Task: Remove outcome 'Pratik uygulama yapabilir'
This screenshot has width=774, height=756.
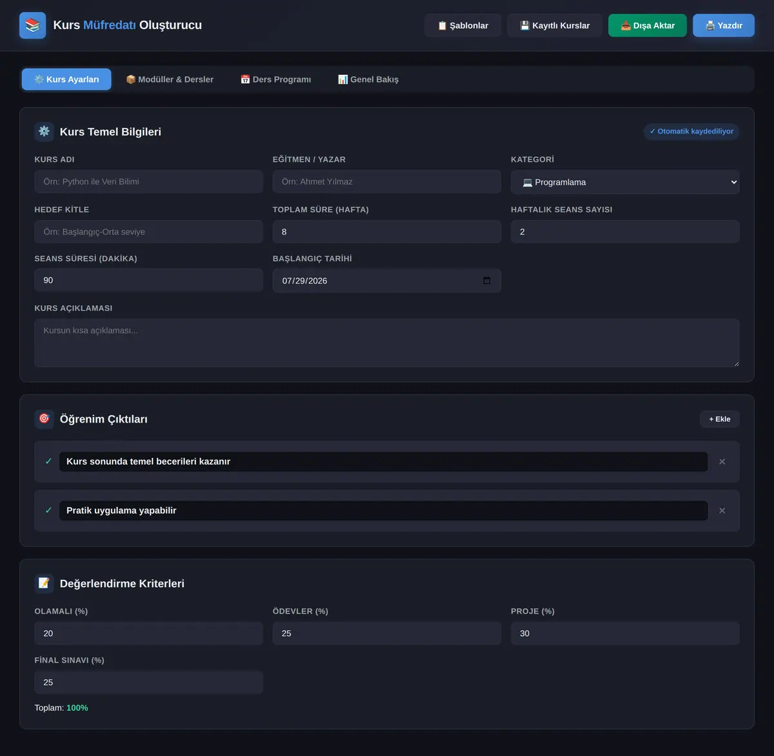Action: coord(722,511)
